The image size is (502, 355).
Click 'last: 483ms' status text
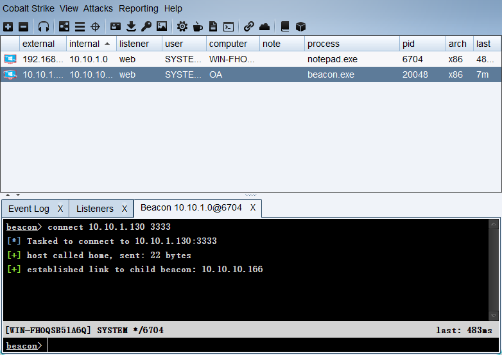(464, 330)
